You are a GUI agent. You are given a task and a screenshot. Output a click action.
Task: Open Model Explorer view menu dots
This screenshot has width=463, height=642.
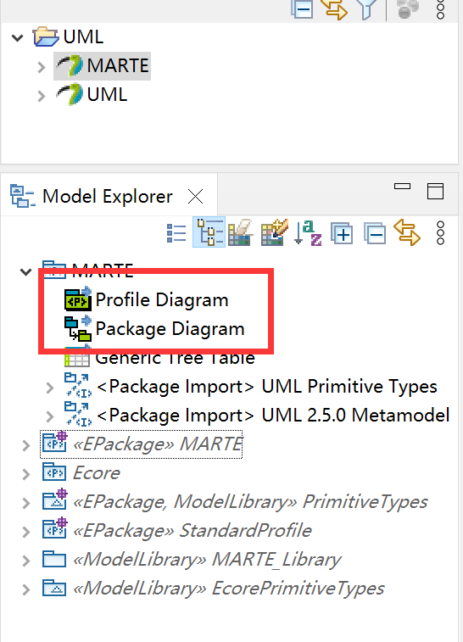click(x=440, y=233)
